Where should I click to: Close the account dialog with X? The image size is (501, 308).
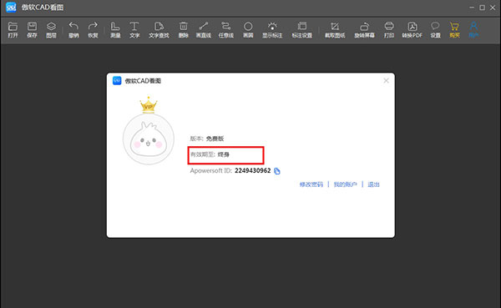click(386, 80)
